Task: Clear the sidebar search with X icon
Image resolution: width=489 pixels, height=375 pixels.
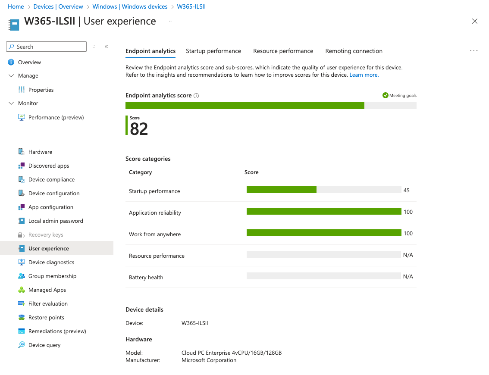Action: point(94,47)
